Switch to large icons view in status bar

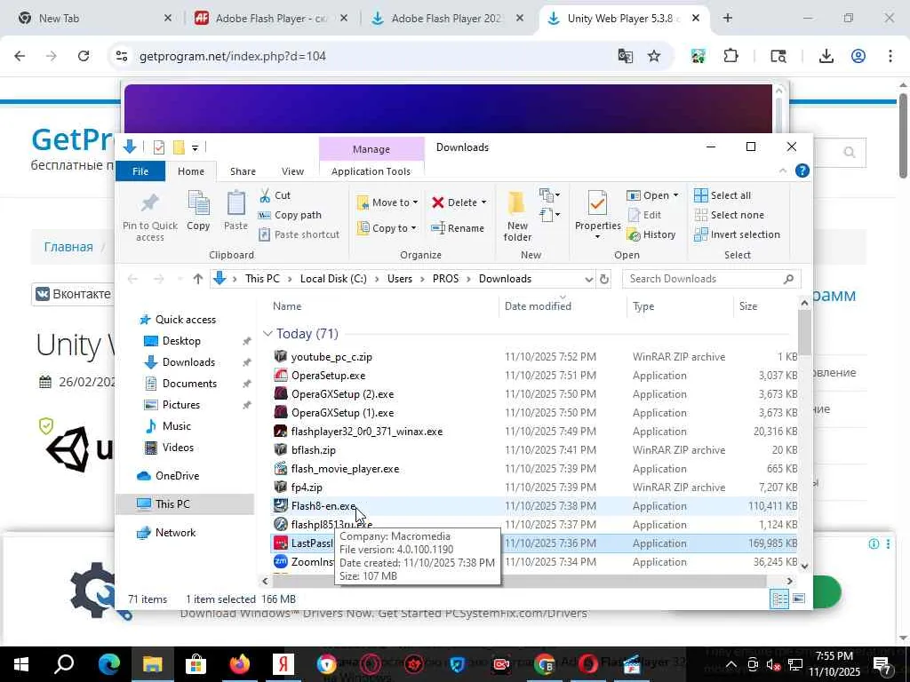tap(799, 599)
